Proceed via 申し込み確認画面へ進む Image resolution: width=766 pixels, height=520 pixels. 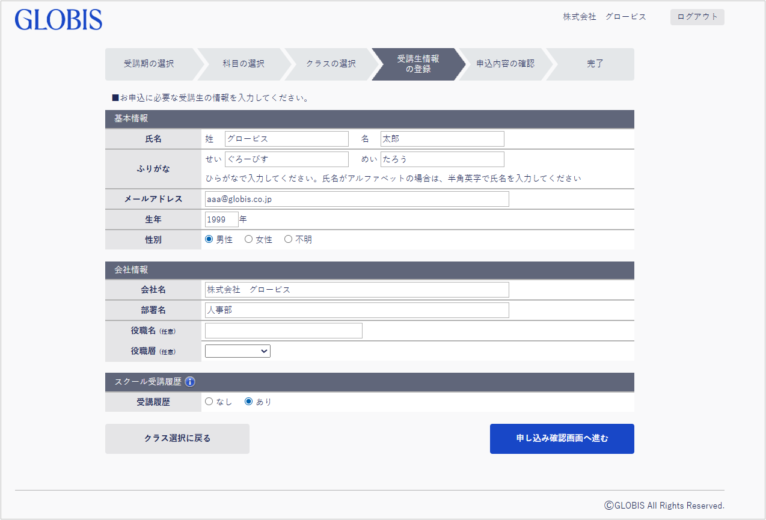click(x=561, y=438)
